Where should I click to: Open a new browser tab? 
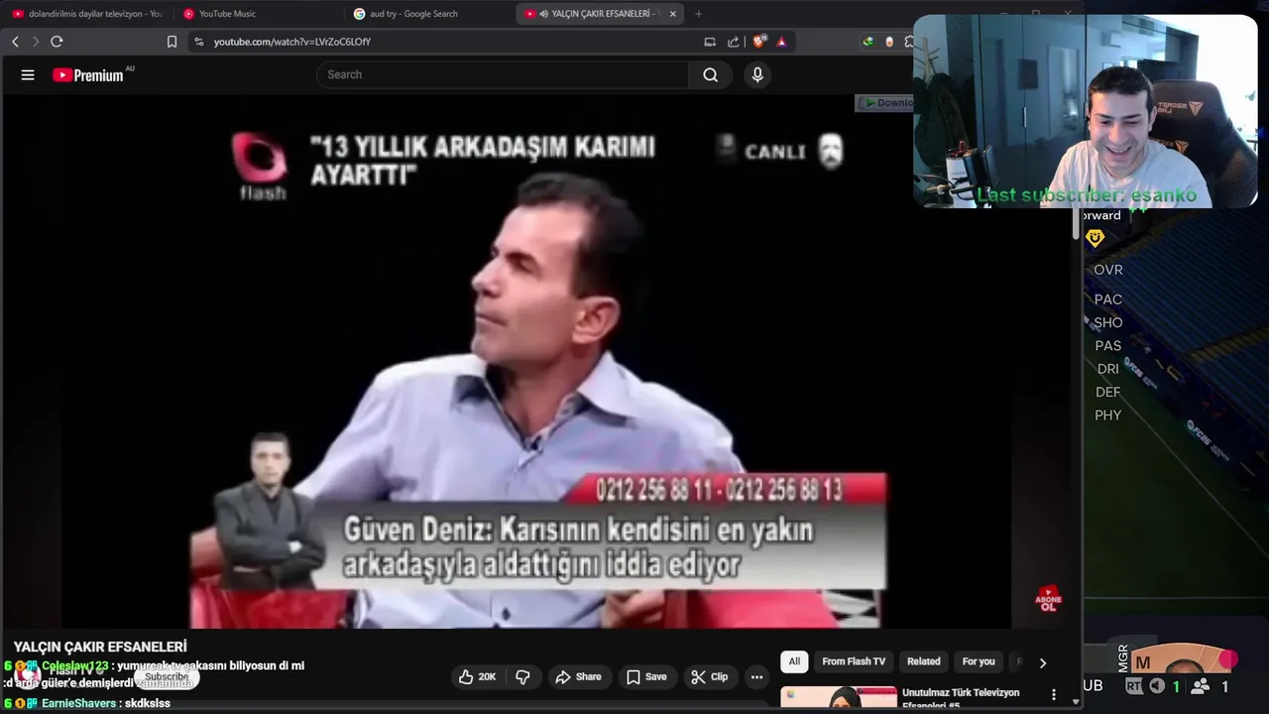point(699,14)
